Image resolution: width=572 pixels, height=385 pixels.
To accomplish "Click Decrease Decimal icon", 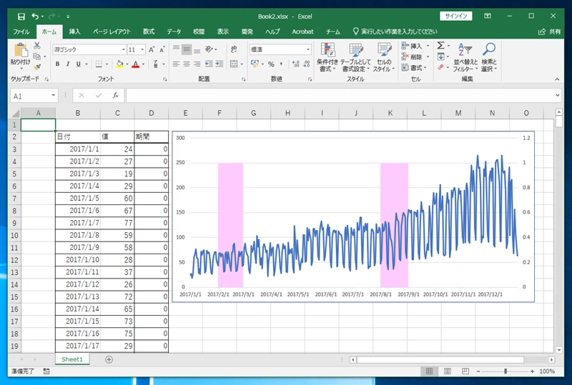I will point(307,64).
